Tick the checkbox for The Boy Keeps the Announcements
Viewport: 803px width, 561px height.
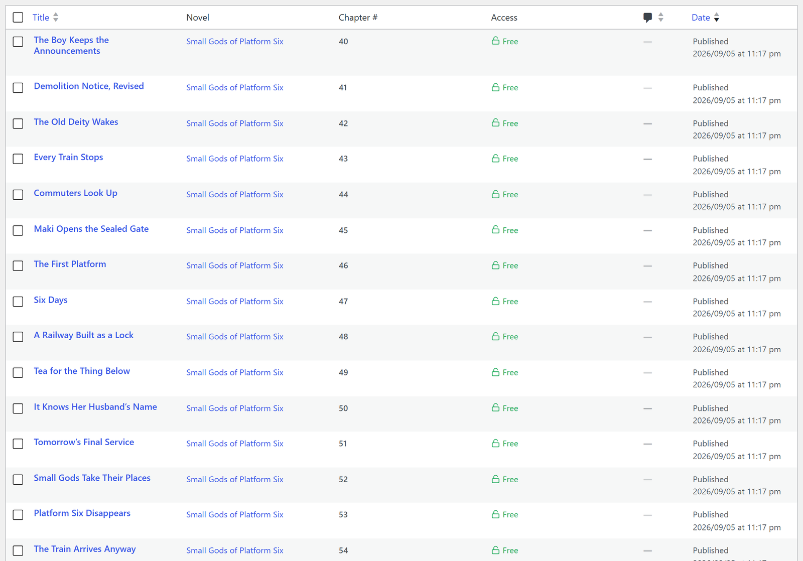click(x=18, y=42)
